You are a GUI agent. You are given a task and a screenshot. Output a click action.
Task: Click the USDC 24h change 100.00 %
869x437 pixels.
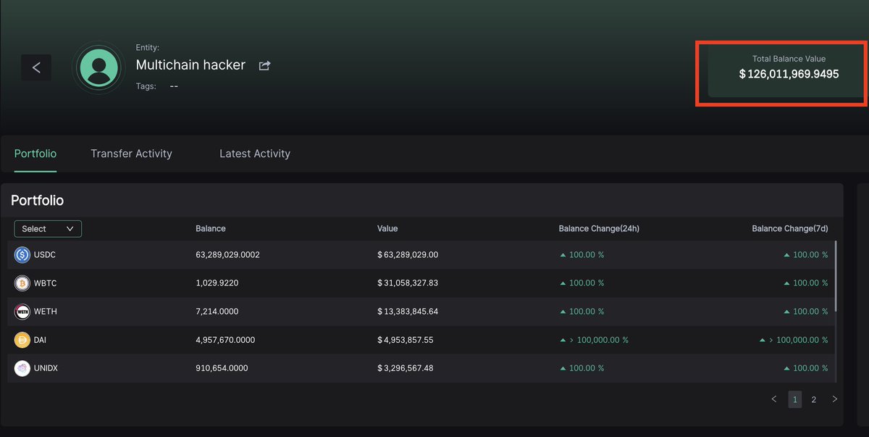tap(582, 255)
